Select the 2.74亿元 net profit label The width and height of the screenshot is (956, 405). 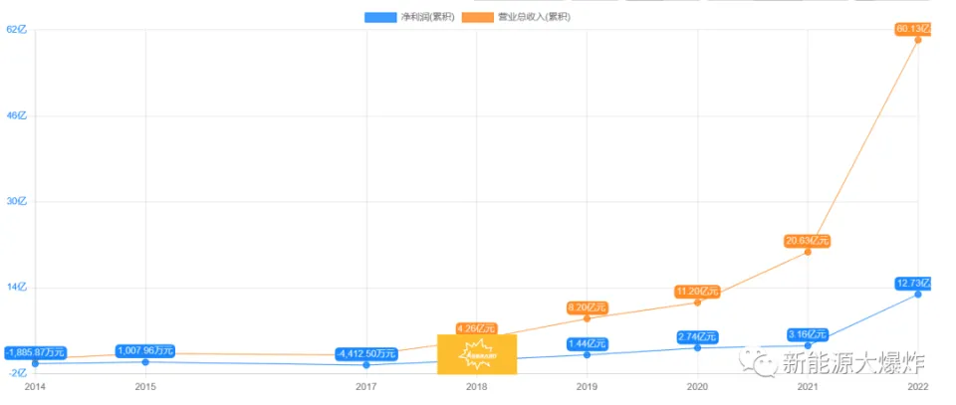tap(697, 337)
